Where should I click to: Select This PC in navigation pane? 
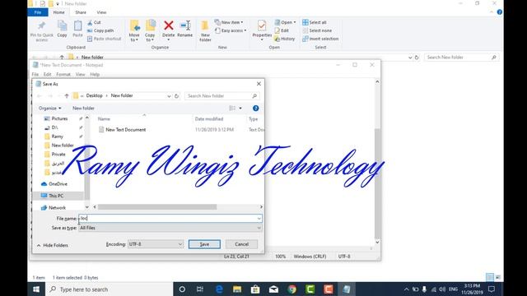tap(56, 196)
